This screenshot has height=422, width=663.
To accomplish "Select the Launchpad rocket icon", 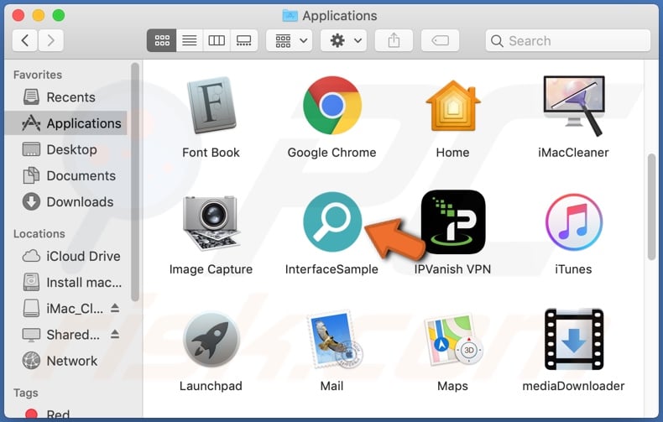I will click(211, 339).
